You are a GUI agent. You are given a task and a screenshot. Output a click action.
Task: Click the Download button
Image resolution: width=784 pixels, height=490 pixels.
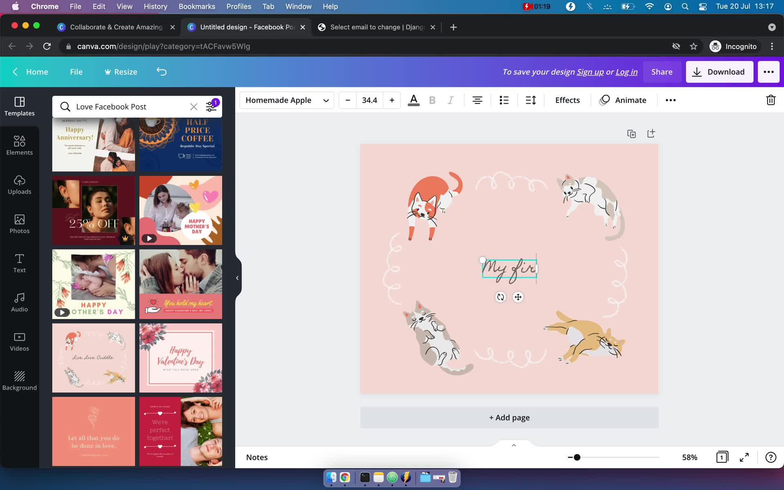(719, 72)
